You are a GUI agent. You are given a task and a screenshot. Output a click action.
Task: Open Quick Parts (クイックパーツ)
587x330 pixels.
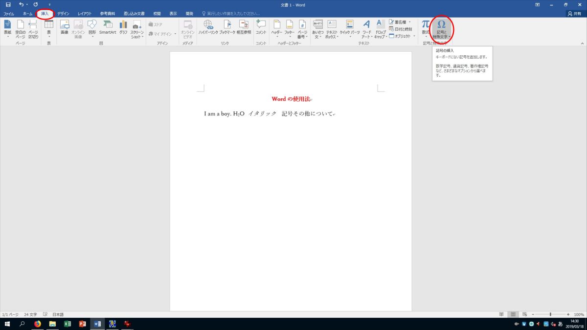pyautogui.click(x=350, y=29)
